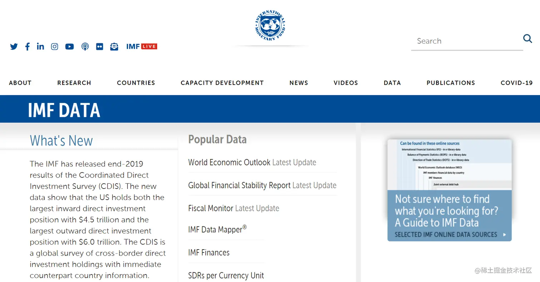
Task: Open the IMF Twitter page icon
Action: pyautogui.click(x=14, y=46)
